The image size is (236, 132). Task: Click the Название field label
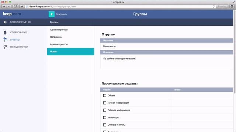pos(108,41)
